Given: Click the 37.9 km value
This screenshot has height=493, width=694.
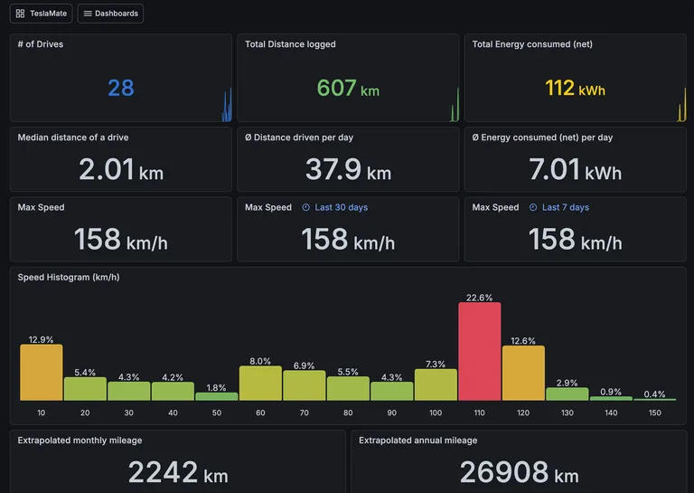Looking at the screenshot, I should pos(348,170).
